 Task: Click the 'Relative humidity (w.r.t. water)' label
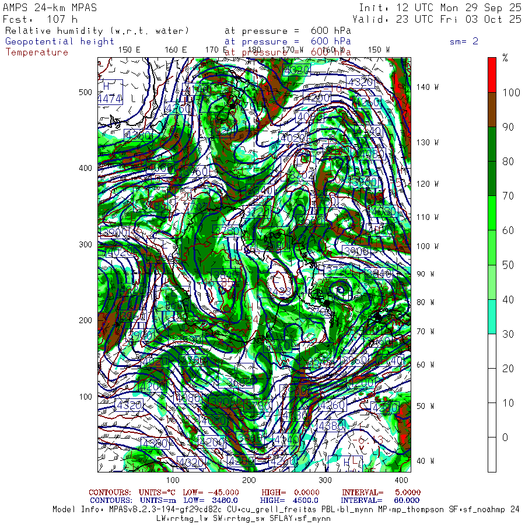pos(97,31)
